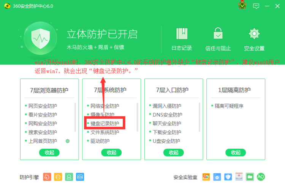This screenshot has height=190, width=285.
Task: Click the system protection list scrollbar
Action: point(137,117)
